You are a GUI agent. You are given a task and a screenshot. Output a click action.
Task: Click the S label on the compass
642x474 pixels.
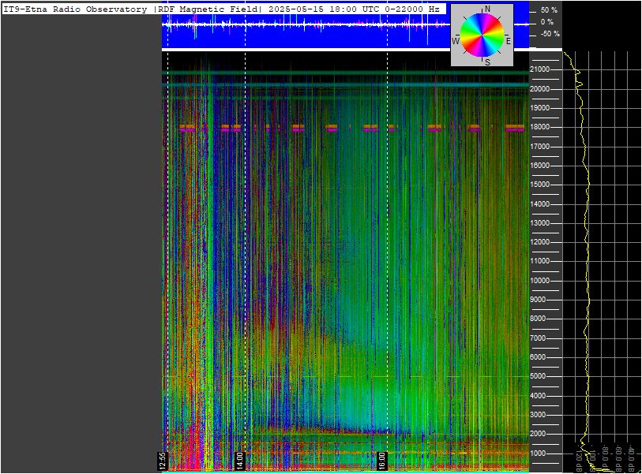point(487,62)
